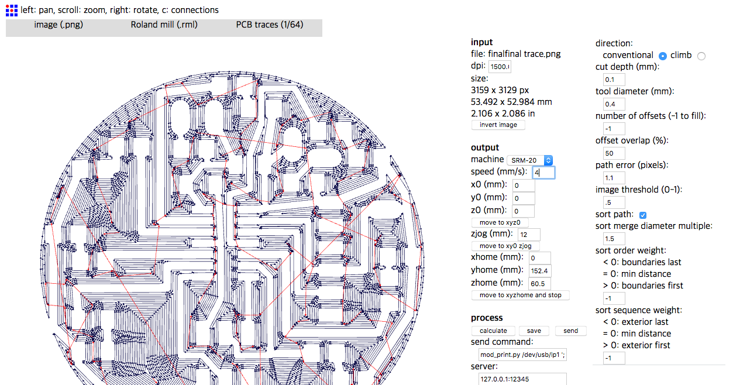
Task: Click the save button
Action: pos(534,331)
